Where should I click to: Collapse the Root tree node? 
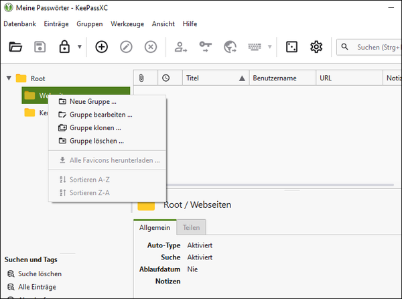[x=9, y=78]
